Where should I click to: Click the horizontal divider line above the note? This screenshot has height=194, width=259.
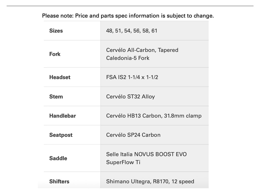pyautogui.click(x=130, y=6)
